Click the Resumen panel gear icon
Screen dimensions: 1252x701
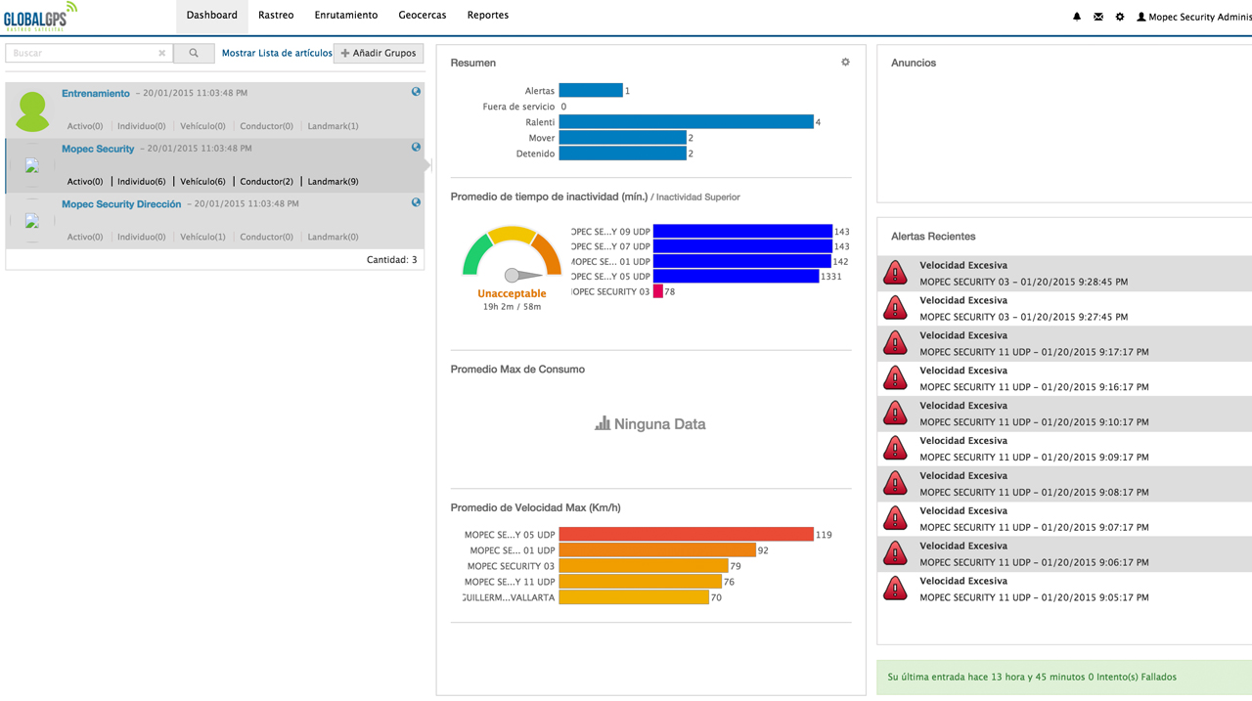point(845,63)
